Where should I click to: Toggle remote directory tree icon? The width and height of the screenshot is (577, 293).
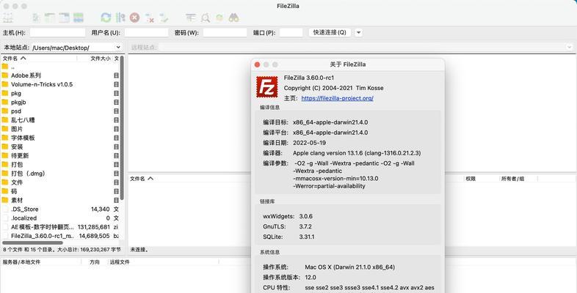pyautogui.click(x=64, y=18)
